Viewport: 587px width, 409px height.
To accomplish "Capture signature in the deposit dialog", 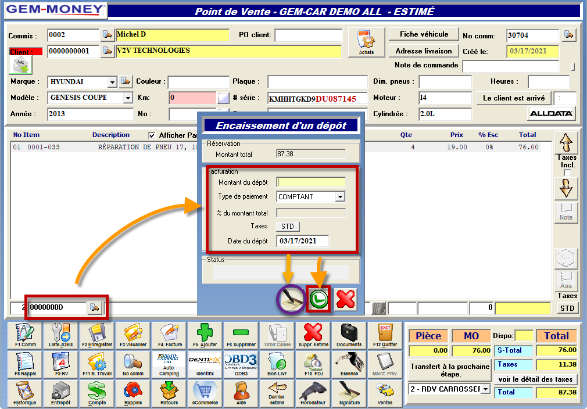I will click(x=291, y=299).
